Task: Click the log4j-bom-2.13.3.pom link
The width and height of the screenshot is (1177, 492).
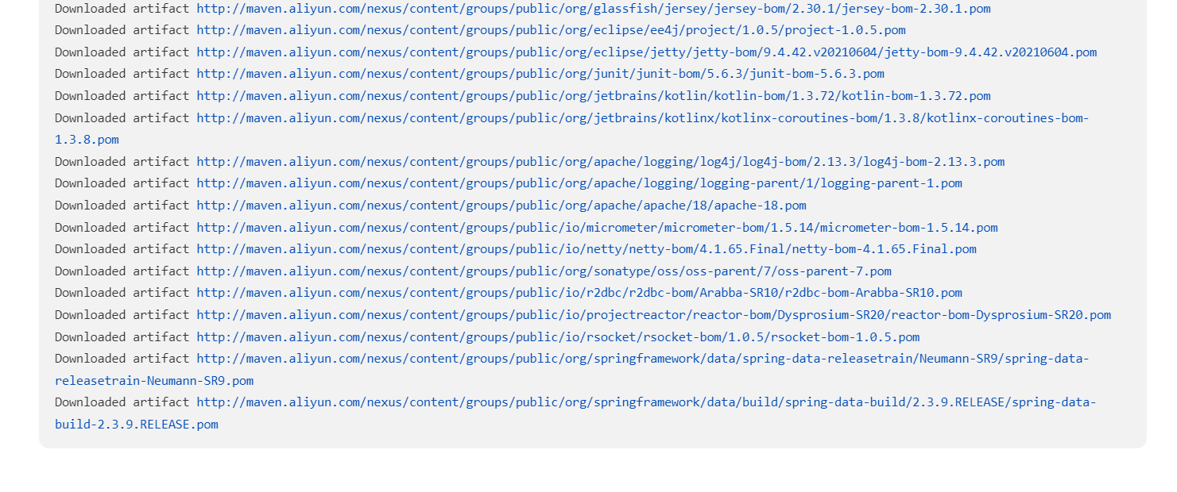Action: pos(600,162)
